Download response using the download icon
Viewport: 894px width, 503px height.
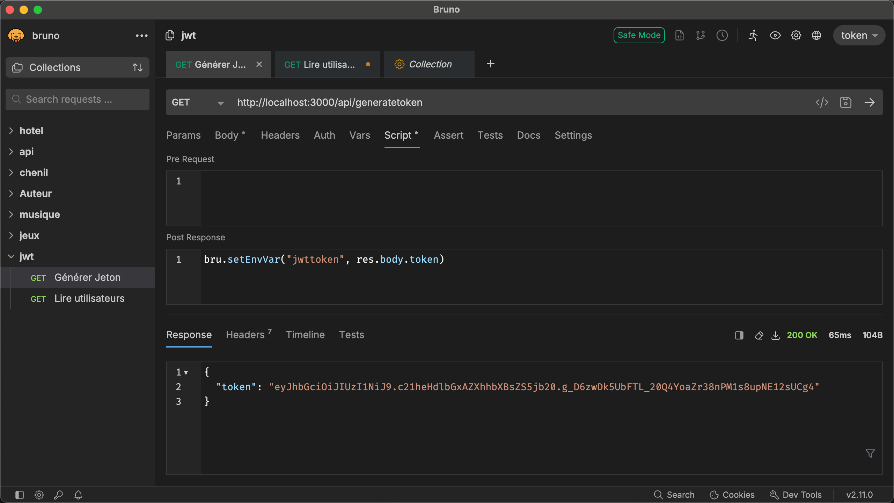[x=775, y=335]
